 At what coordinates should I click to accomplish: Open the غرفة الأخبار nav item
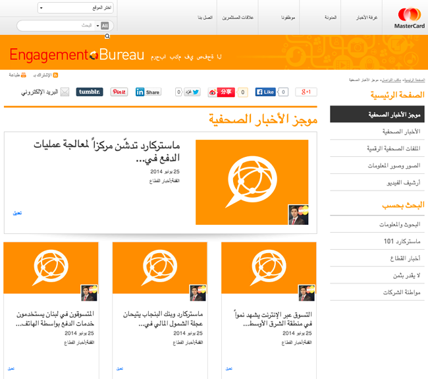pyautogui.click(x=366, y=18)
